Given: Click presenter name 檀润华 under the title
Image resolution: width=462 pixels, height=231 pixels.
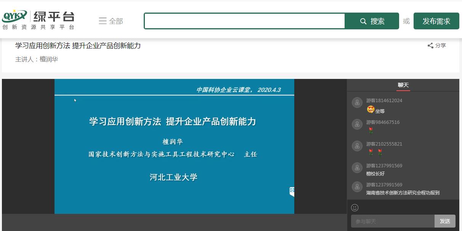Looking at the screenshot, I should coord(49,59).
